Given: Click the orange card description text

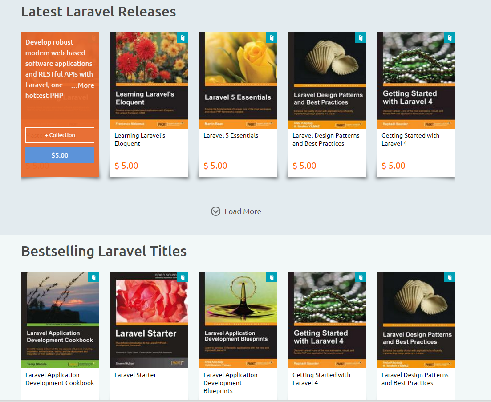Looking at the screenshot, I should pyautogui.click(x=60, y=69).
